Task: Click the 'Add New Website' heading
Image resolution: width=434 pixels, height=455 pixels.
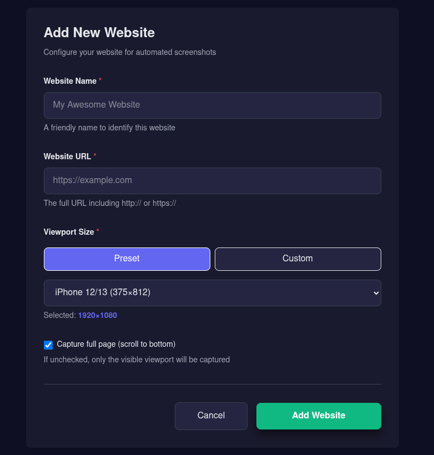Action: click(99, 32)
